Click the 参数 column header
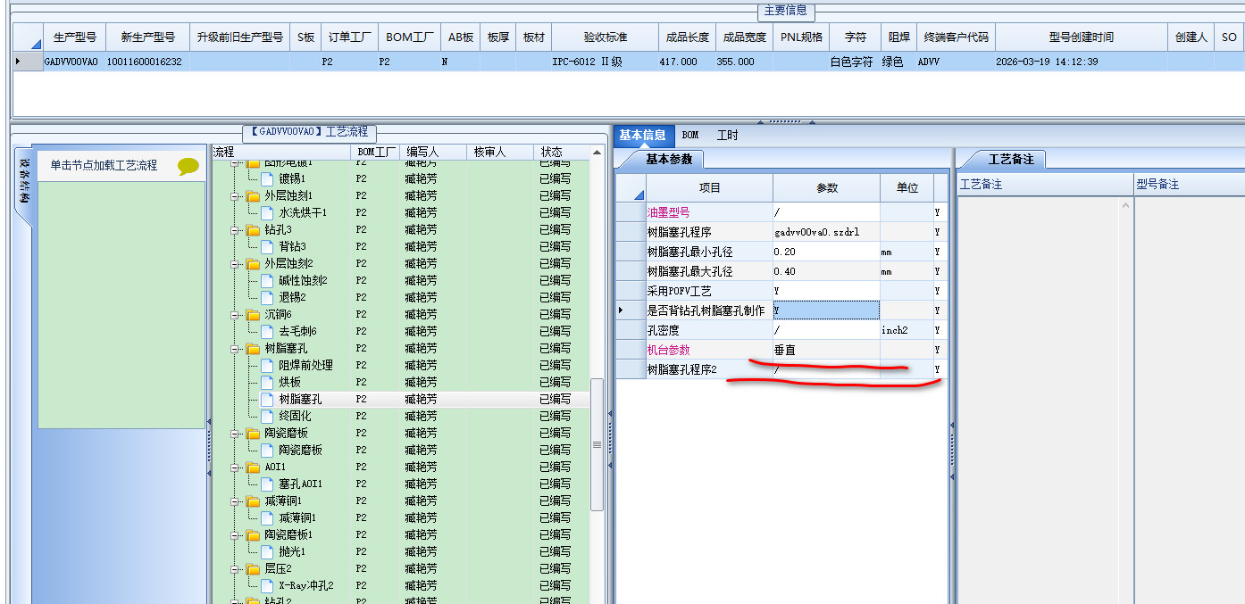The width and height of the screenshot is (1245, 604). [827, 187]
